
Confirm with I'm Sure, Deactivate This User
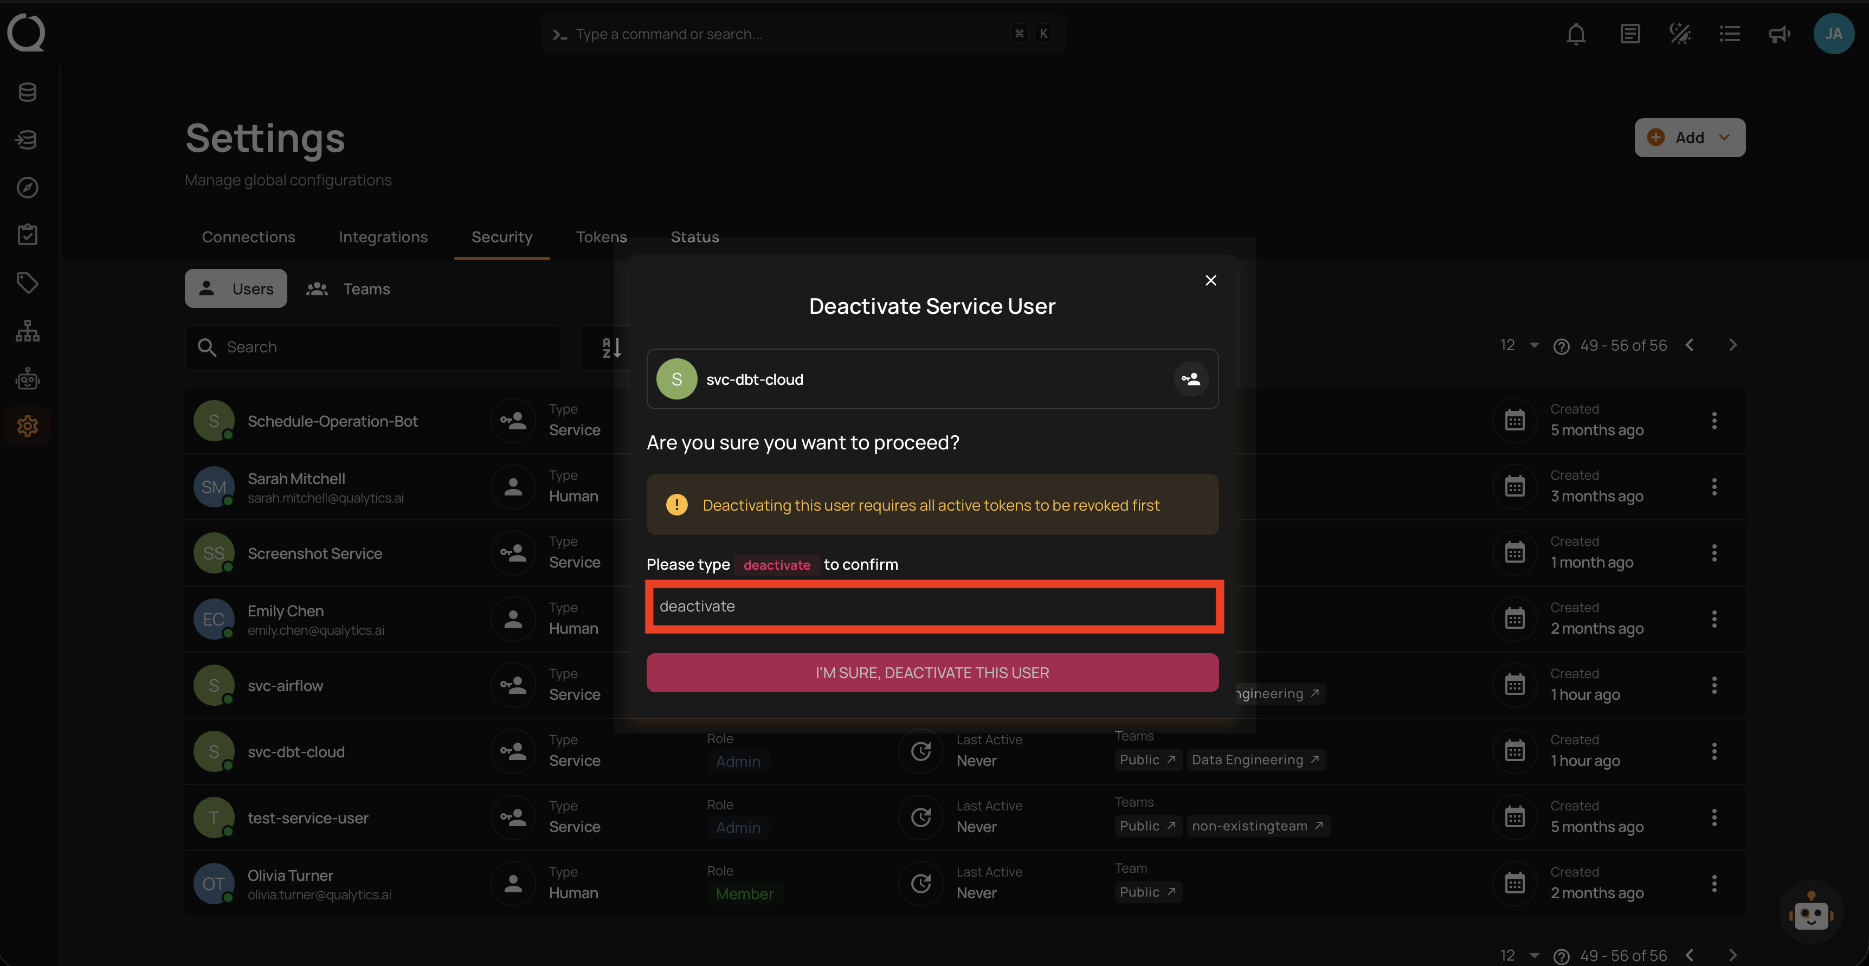click(932, 673)
